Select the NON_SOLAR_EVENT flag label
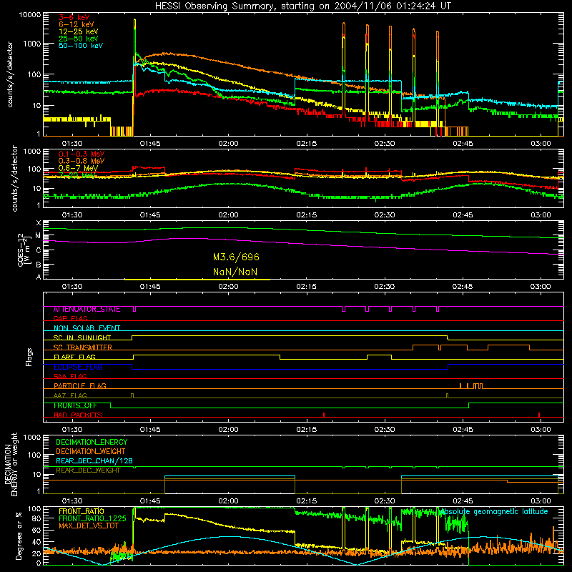Viewport: 572px width, 572px height. point(87,328)
